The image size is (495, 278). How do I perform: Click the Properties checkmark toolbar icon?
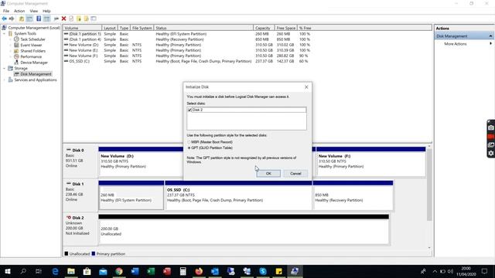point(71,19)
